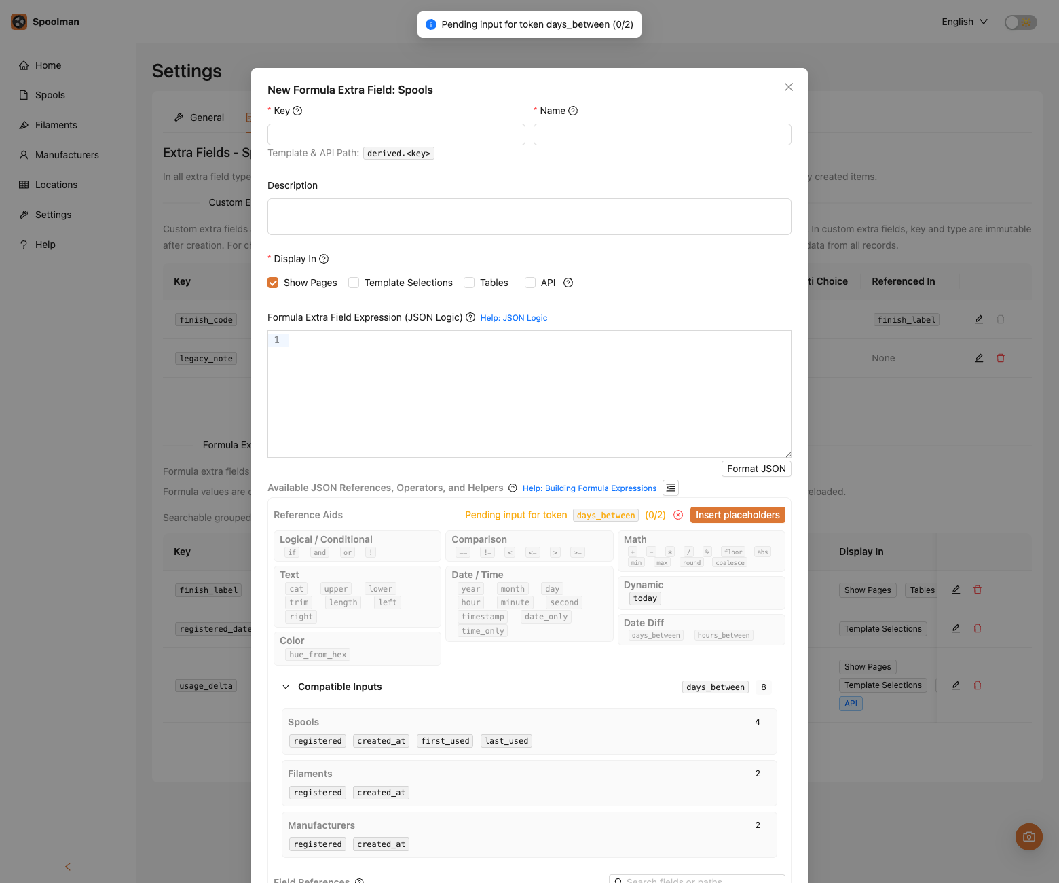1059x883 pixels.
Task: Click the floor math helper token
Action: pyautogui.click(x=733, y=552)
